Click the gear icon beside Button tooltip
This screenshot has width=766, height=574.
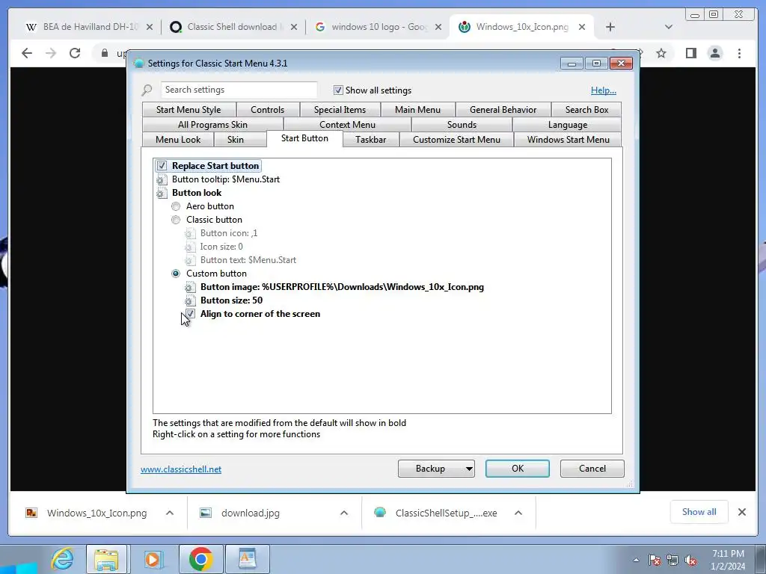[x=162, y=179]
